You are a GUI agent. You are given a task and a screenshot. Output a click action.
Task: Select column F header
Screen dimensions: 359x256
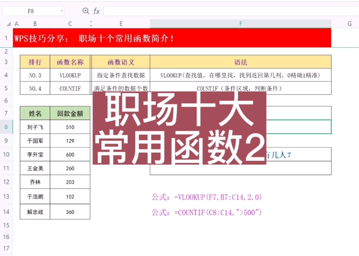pyautogui.click(x=241, y=23)
